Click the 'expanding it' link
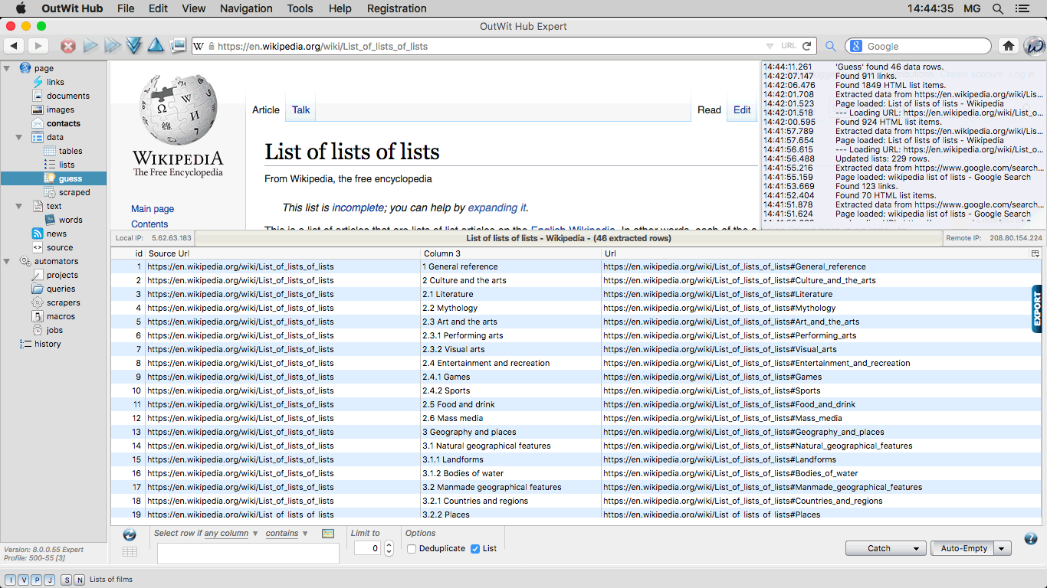 pyautogui.click(x=497, y=207)
